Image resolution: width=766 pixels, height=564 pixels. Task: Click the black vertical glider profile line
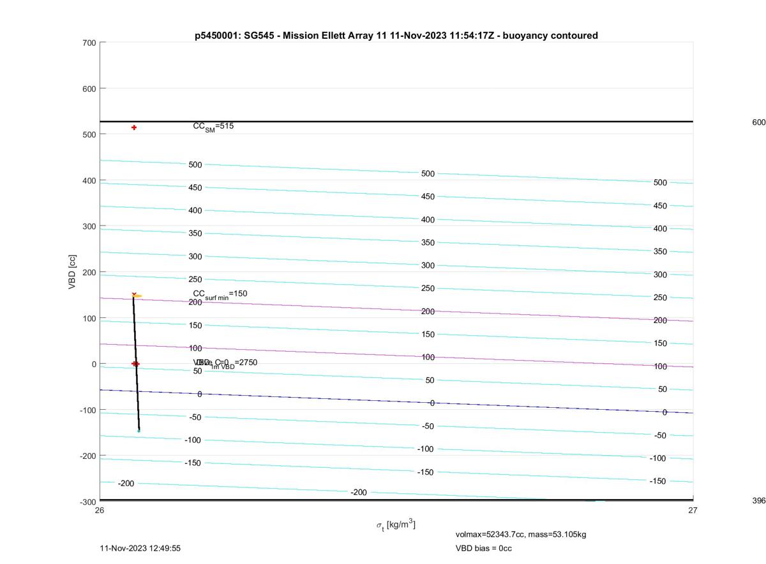point(136,363)
